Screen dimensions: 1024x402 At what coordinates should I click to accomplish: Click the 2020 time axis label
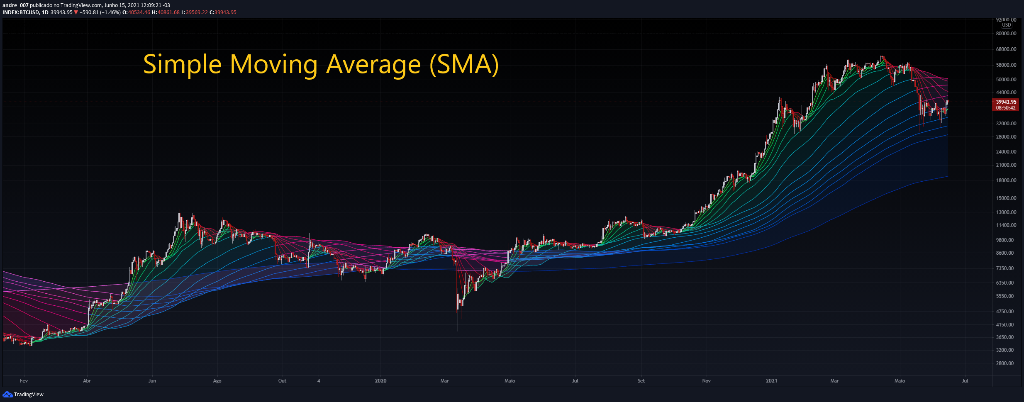click(x=380, y=381)
